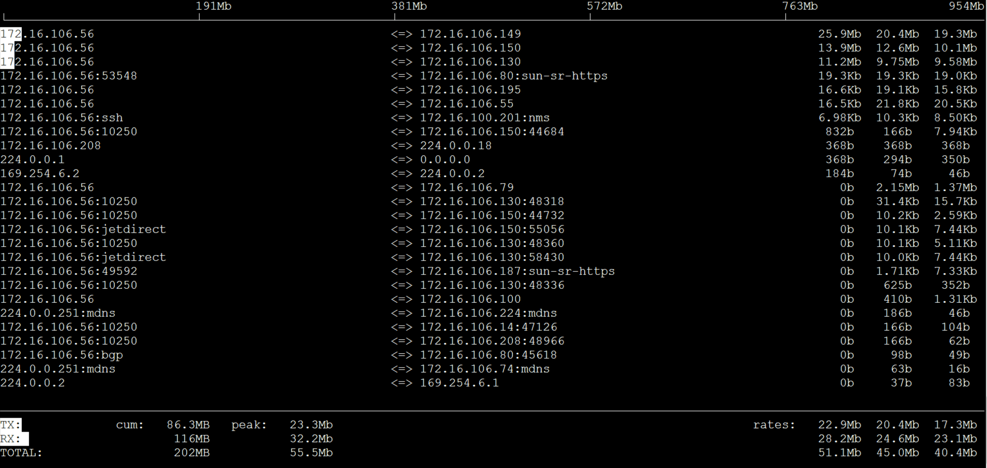Viewport: 987px width, 468px height.
Task: Click the 172.16.100.201:nms destination
Action: pos(484,118)
